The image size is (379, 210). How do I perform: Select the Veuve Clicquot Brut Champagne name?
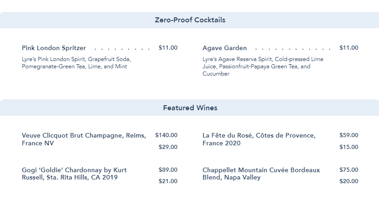coord(84,139)
